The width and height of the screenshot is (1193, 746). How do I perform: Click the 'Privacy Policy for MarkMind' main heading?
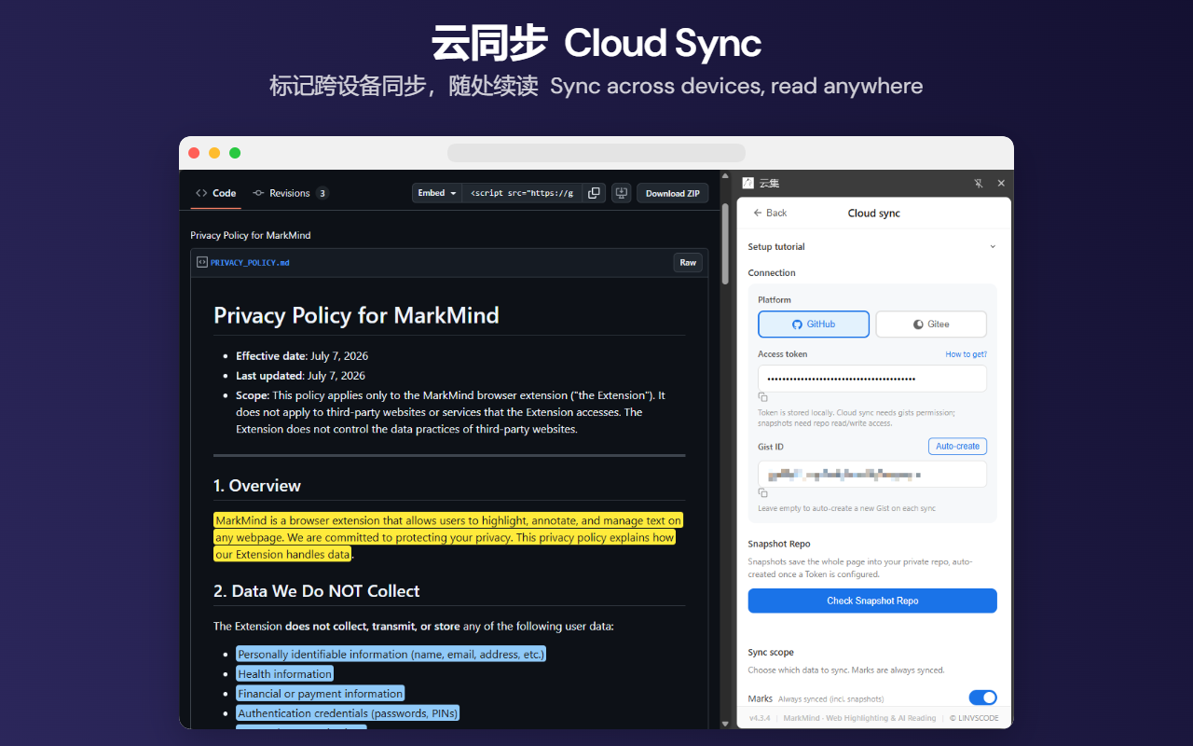tap(356, 315)
